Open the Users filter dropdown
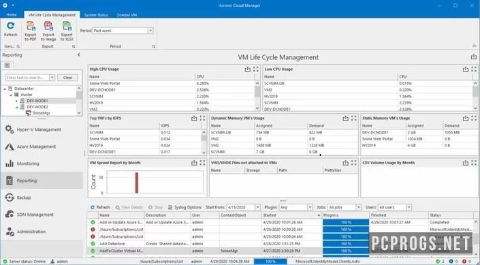The image size is (480, 265). click(x=409, y=207)
